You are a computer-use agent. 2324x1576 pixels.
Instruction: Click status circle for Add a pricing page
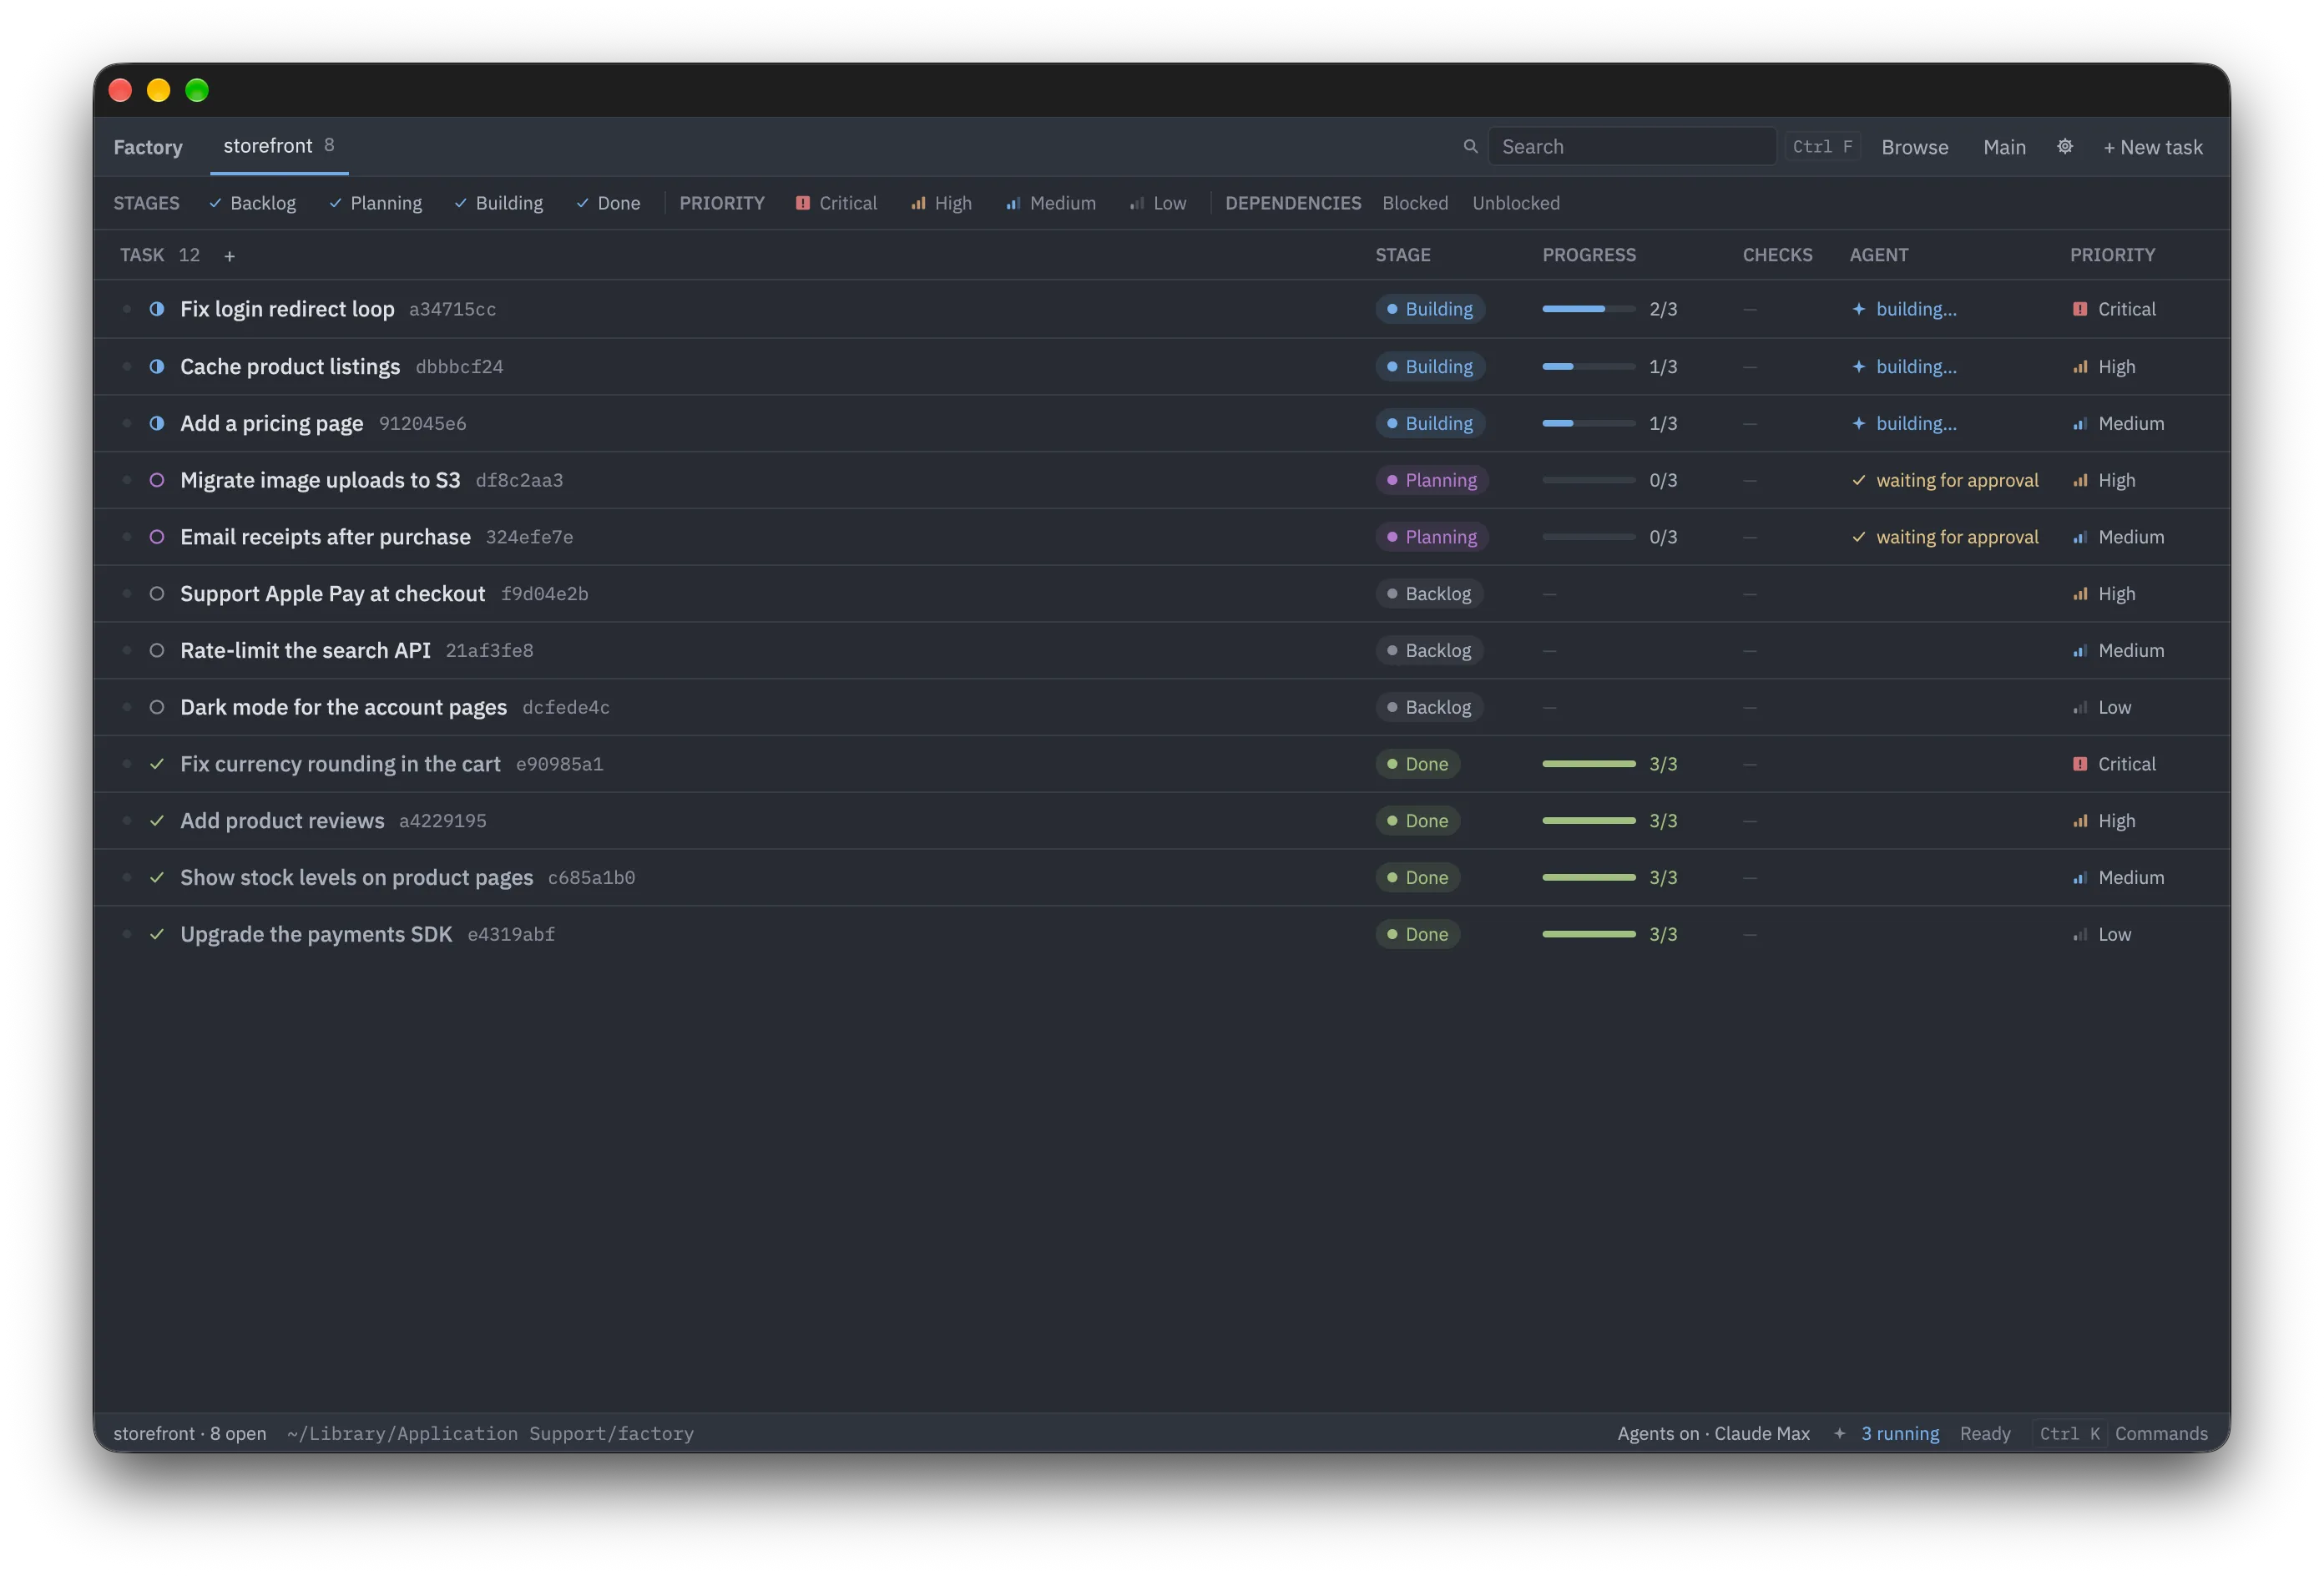tap(157, 423)
